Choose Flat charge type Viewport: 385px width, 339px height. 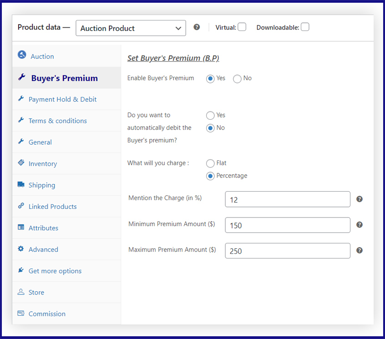pyautogui.click(x=210, y=163)
